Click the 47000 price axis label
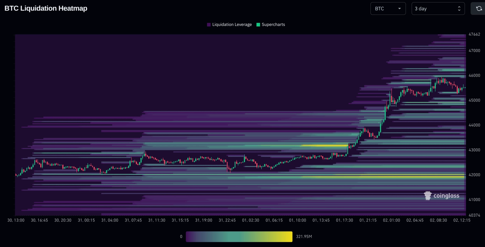The width and height of the screenshot is (485, 247). (x=474, y=51)
